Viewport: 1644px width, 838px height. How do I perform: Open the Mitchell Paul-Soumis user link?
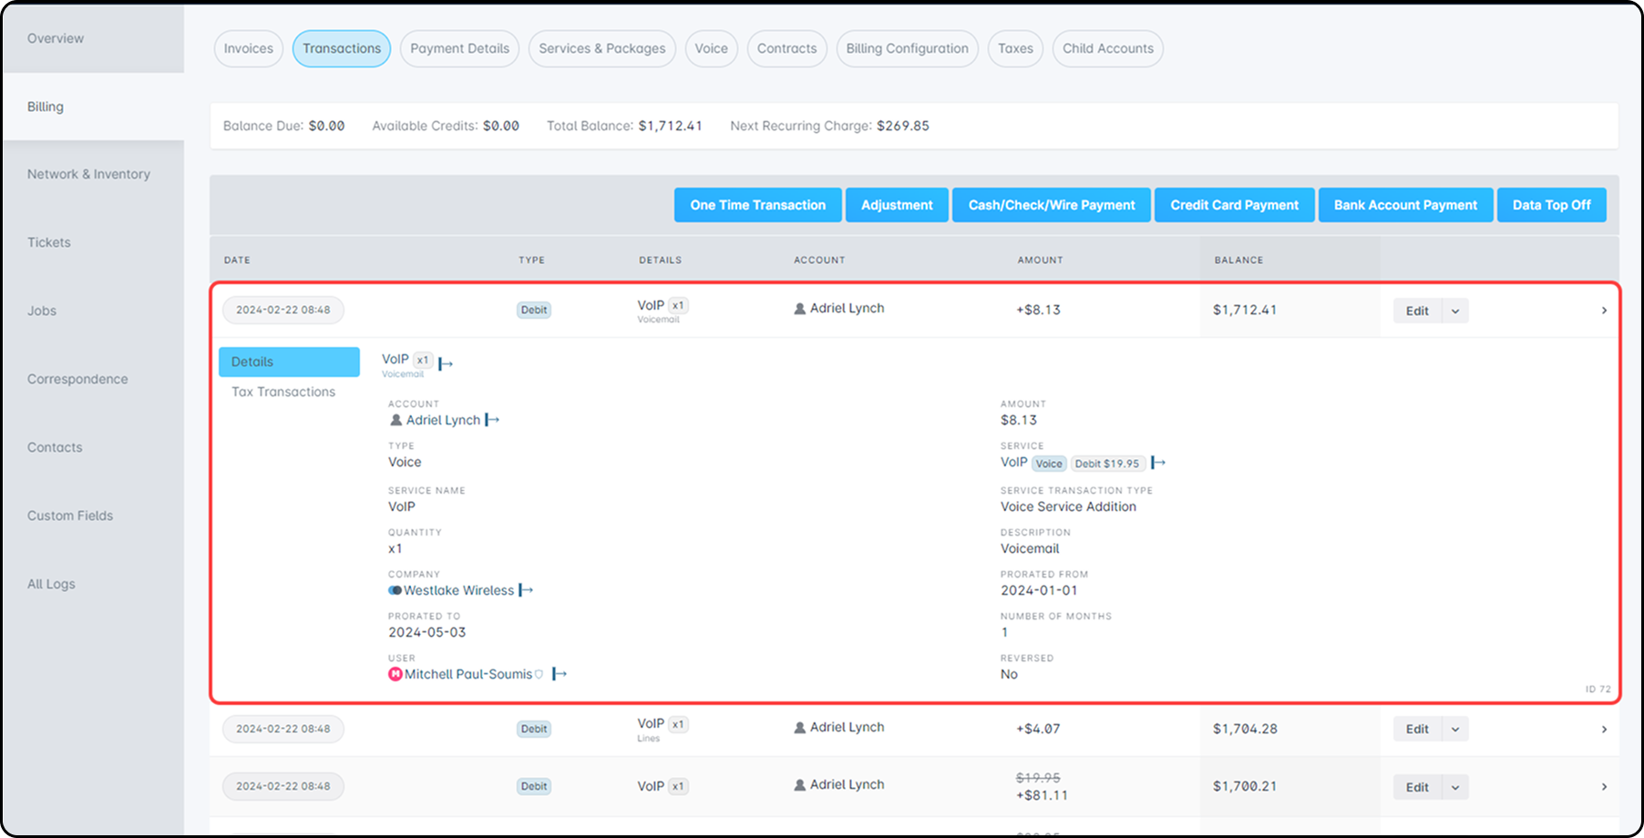click(468, 674)
